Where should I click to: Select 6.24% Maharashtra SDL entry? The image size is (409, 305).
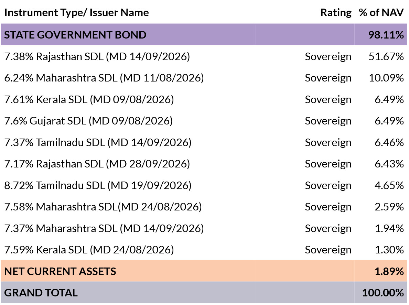pos(104,78)
